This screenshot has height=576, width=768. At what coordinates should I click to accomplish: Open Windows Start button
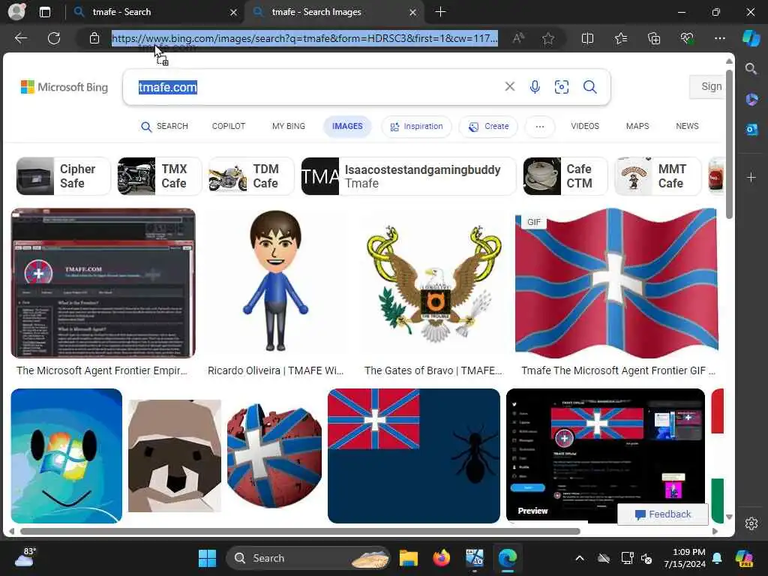point(207,558)
